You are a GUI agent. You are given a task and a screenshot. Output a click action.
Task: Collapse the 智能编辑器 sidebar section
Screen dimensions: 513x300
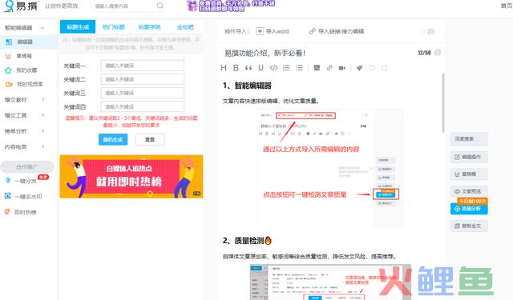tap(42, 28)
